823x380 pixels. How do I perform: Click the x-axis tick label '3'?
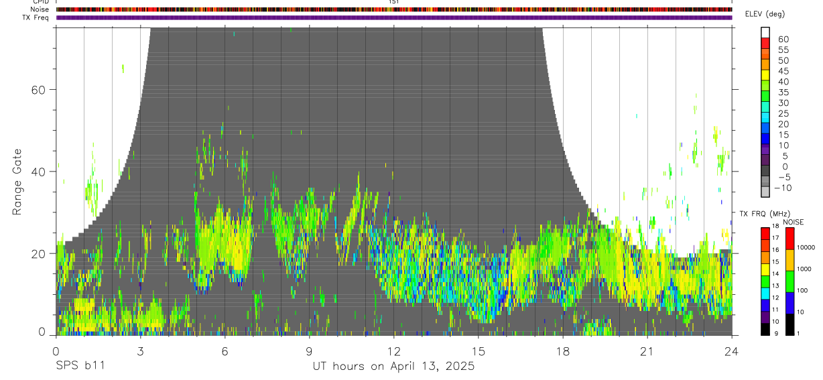tap(140, 351)
